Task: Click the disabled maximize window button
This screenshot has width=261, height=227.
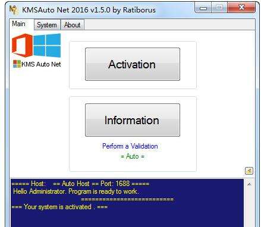Action: point(219,8)
